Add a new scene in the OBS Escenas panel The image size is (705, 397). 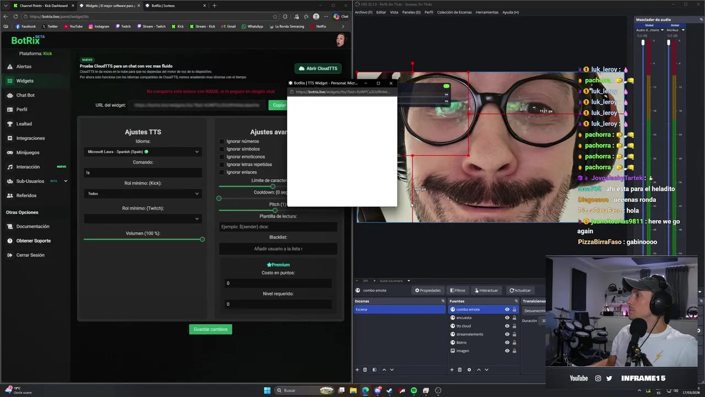357,370
